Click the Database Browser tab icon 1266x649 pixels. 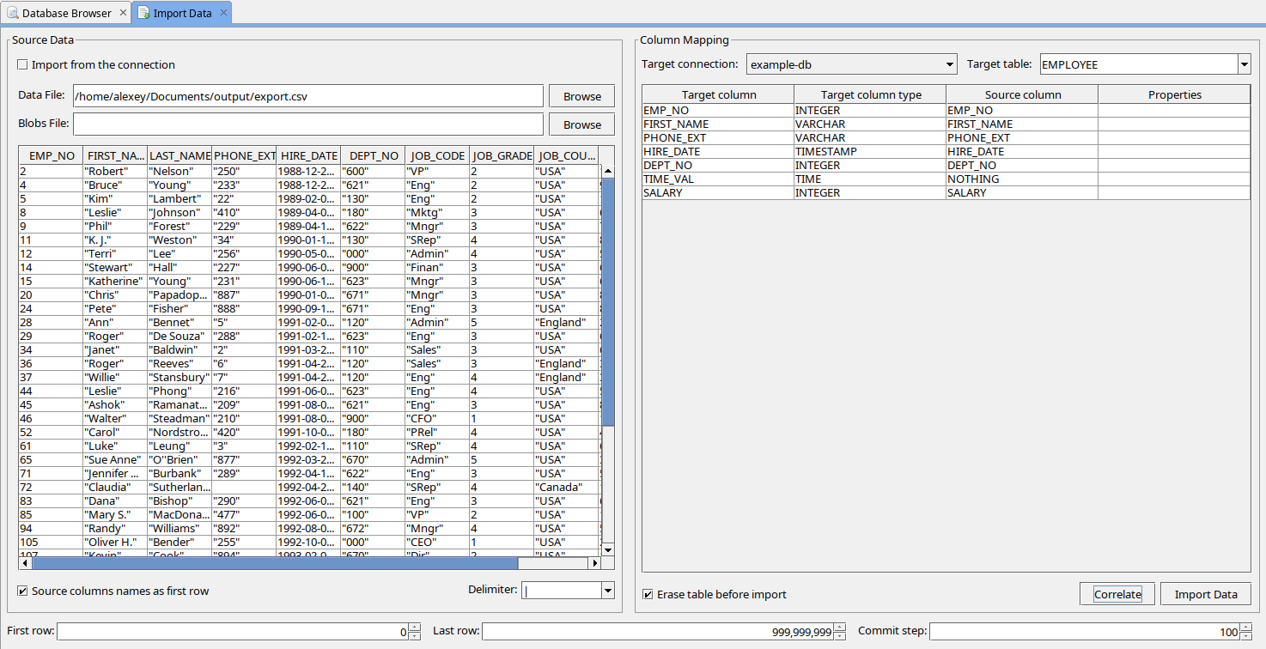(12, 13)
